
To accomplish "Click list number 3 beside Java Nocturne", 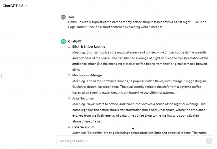I will click(69, 98).
